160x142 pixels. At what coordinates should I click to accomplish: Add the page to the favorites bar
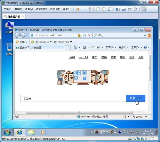coord(32,42)
